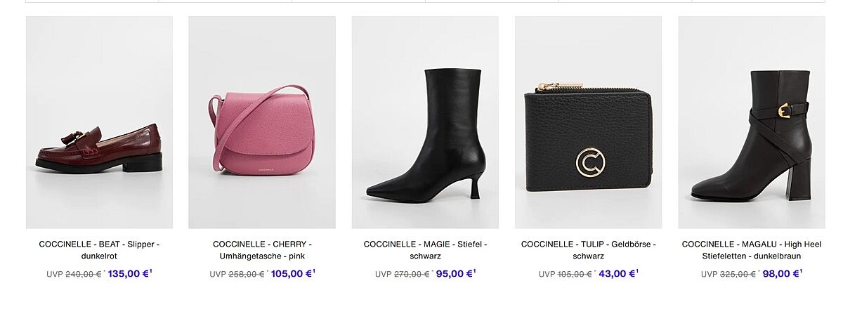Click the 43,00 € sale price
Screen dimensions: 843x314
617,274
